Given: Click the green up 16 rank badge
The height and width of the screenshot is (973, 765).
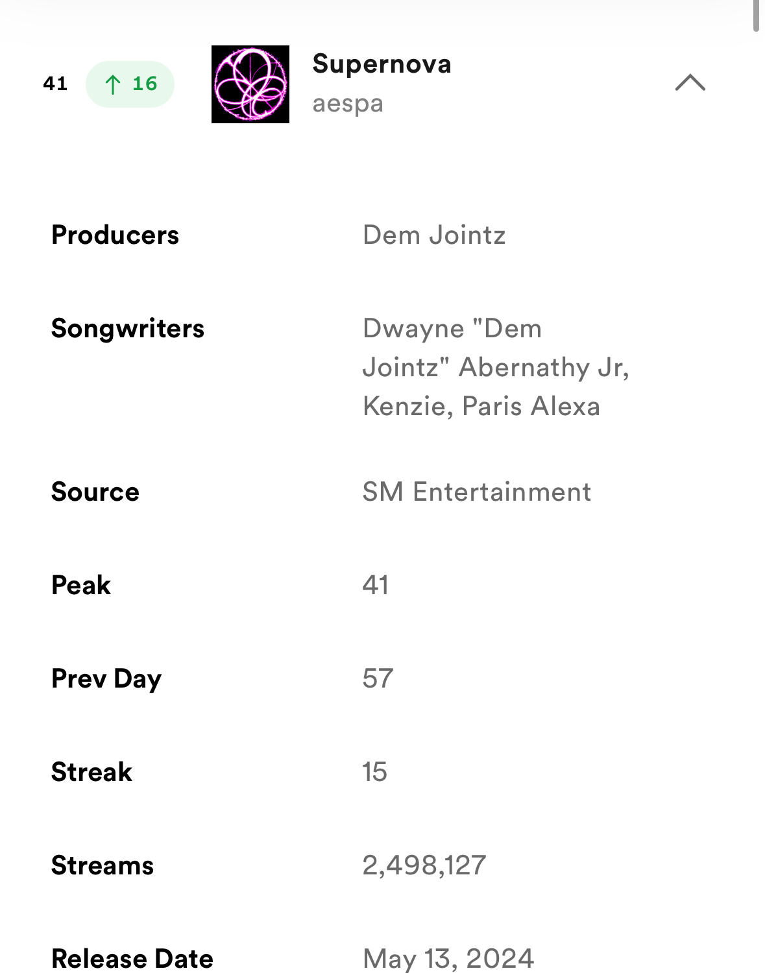Looking at the screenshot, I should [130, 84].
